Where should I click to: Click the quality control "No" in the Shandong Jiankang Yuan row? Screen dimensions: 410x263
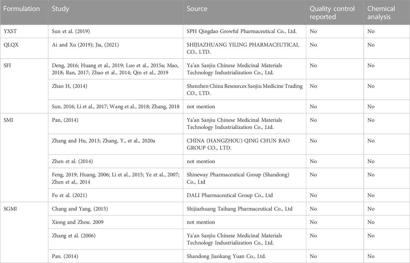click(313, 256)
